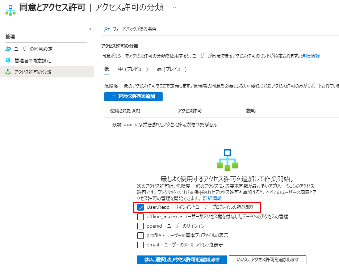
Task: Click the large hierarchy illustration icon
Action: point(227,160)
